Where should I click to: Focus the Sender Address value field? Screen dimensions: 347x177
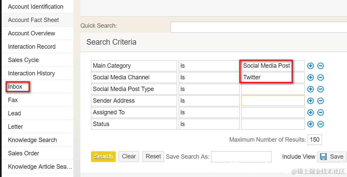[273, 101]
